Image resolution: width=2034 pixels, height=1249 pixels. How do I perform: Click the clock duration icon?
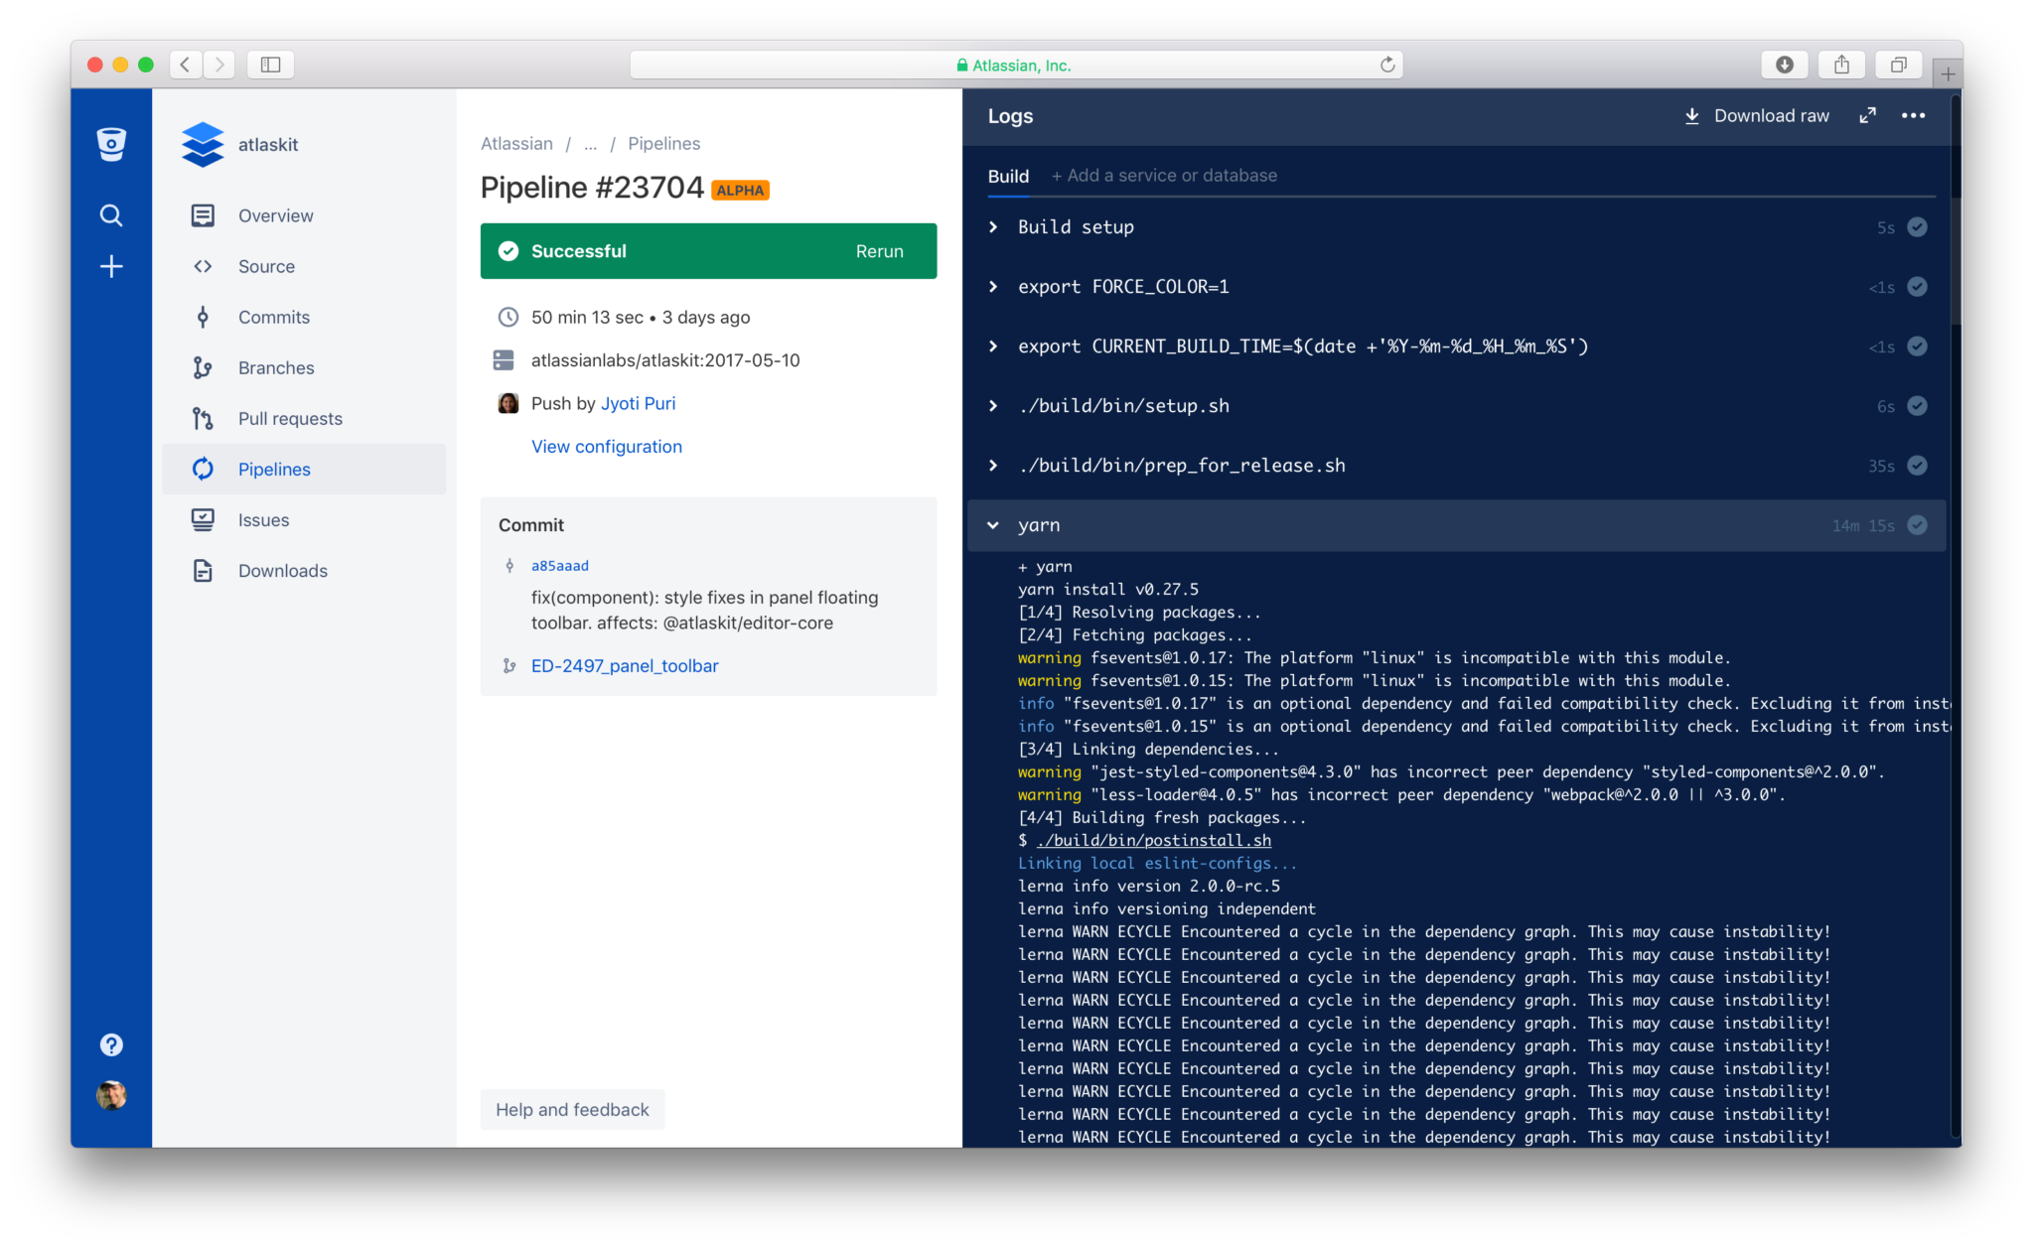508,317
